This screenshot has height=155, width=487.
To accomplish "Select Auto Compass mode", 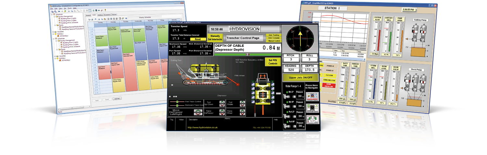I will (x=273, y=38).
